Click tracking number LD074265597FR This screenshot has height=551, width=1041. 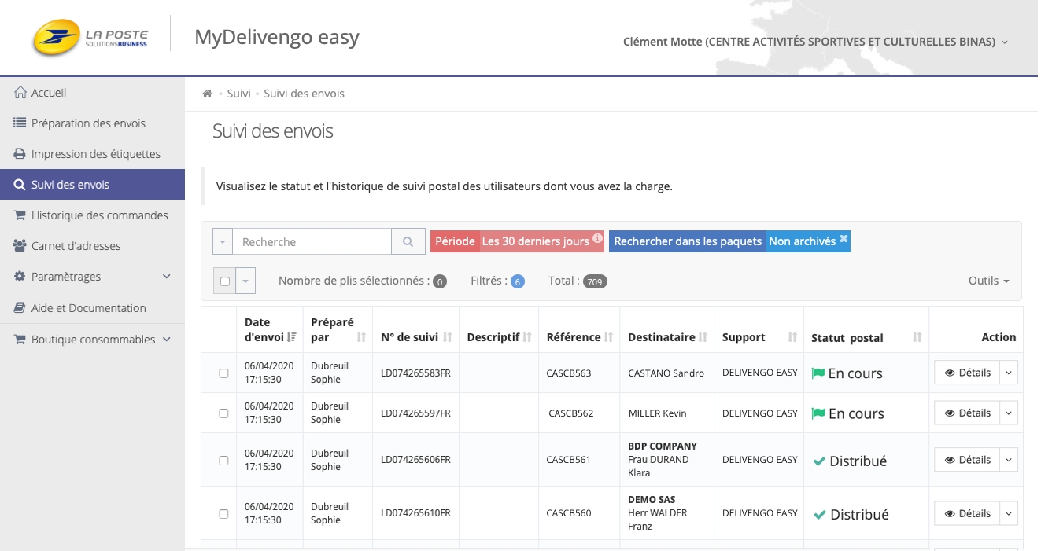(415, 413)
